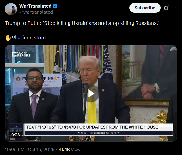Open the Grok explain-post icon
Screen dimensions: 182x155
166,8
